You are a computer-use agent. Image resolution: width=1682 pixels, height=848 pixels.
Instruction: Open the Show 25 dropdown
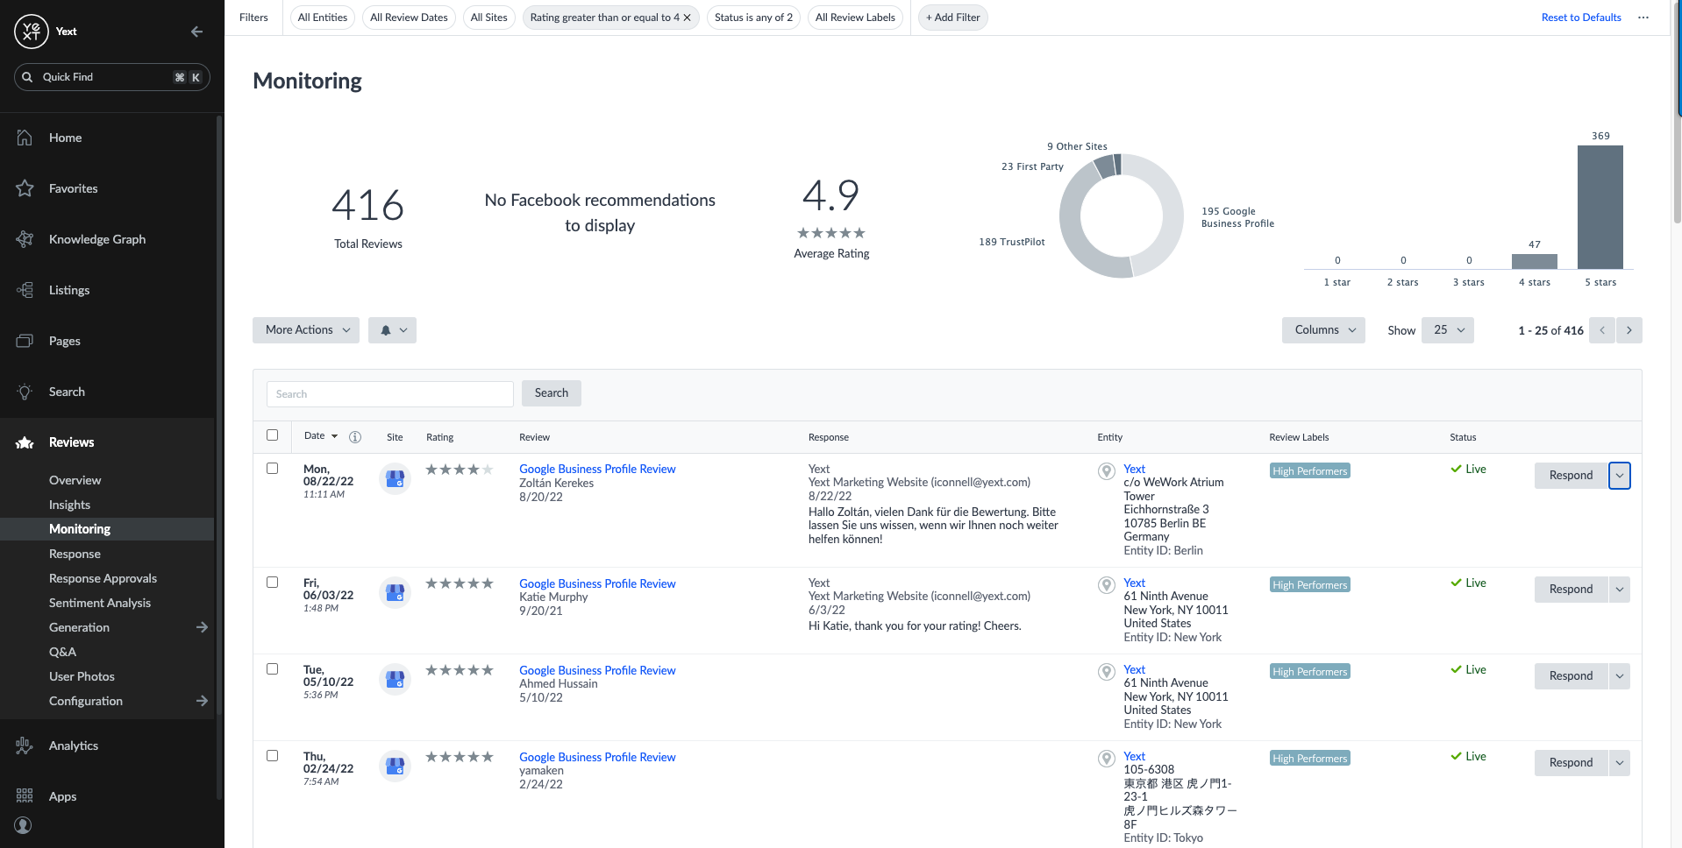1447,330
